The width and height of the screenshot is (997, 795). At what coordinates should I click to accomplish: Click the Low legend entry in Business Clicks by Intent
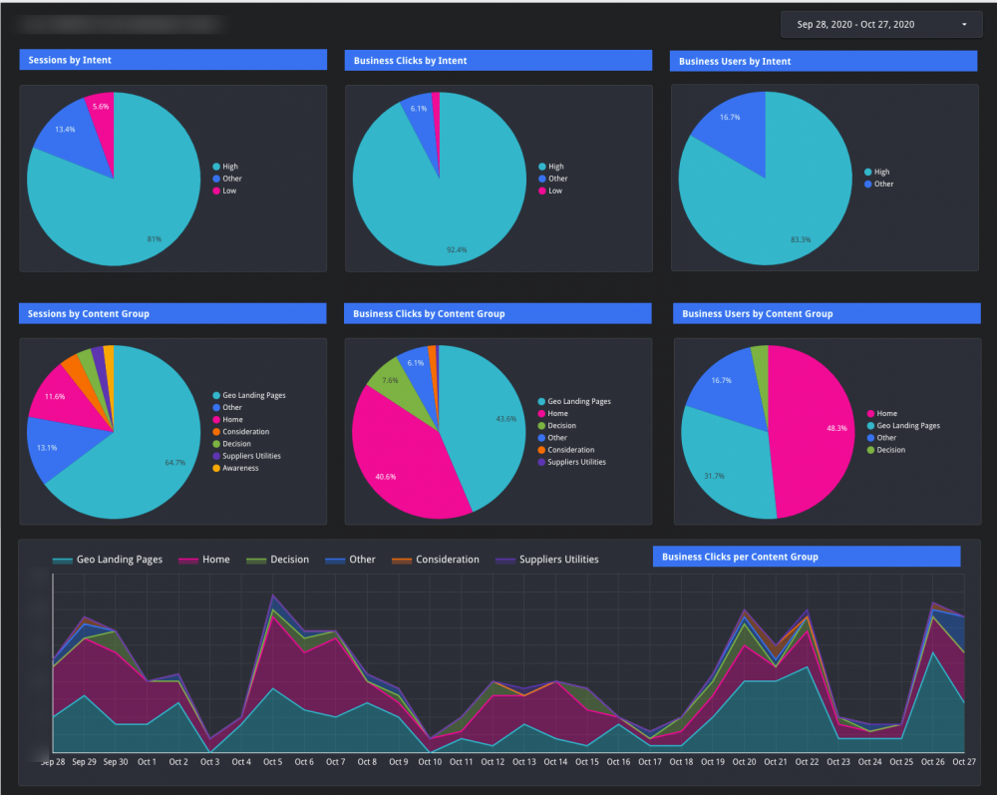point(550,191)
